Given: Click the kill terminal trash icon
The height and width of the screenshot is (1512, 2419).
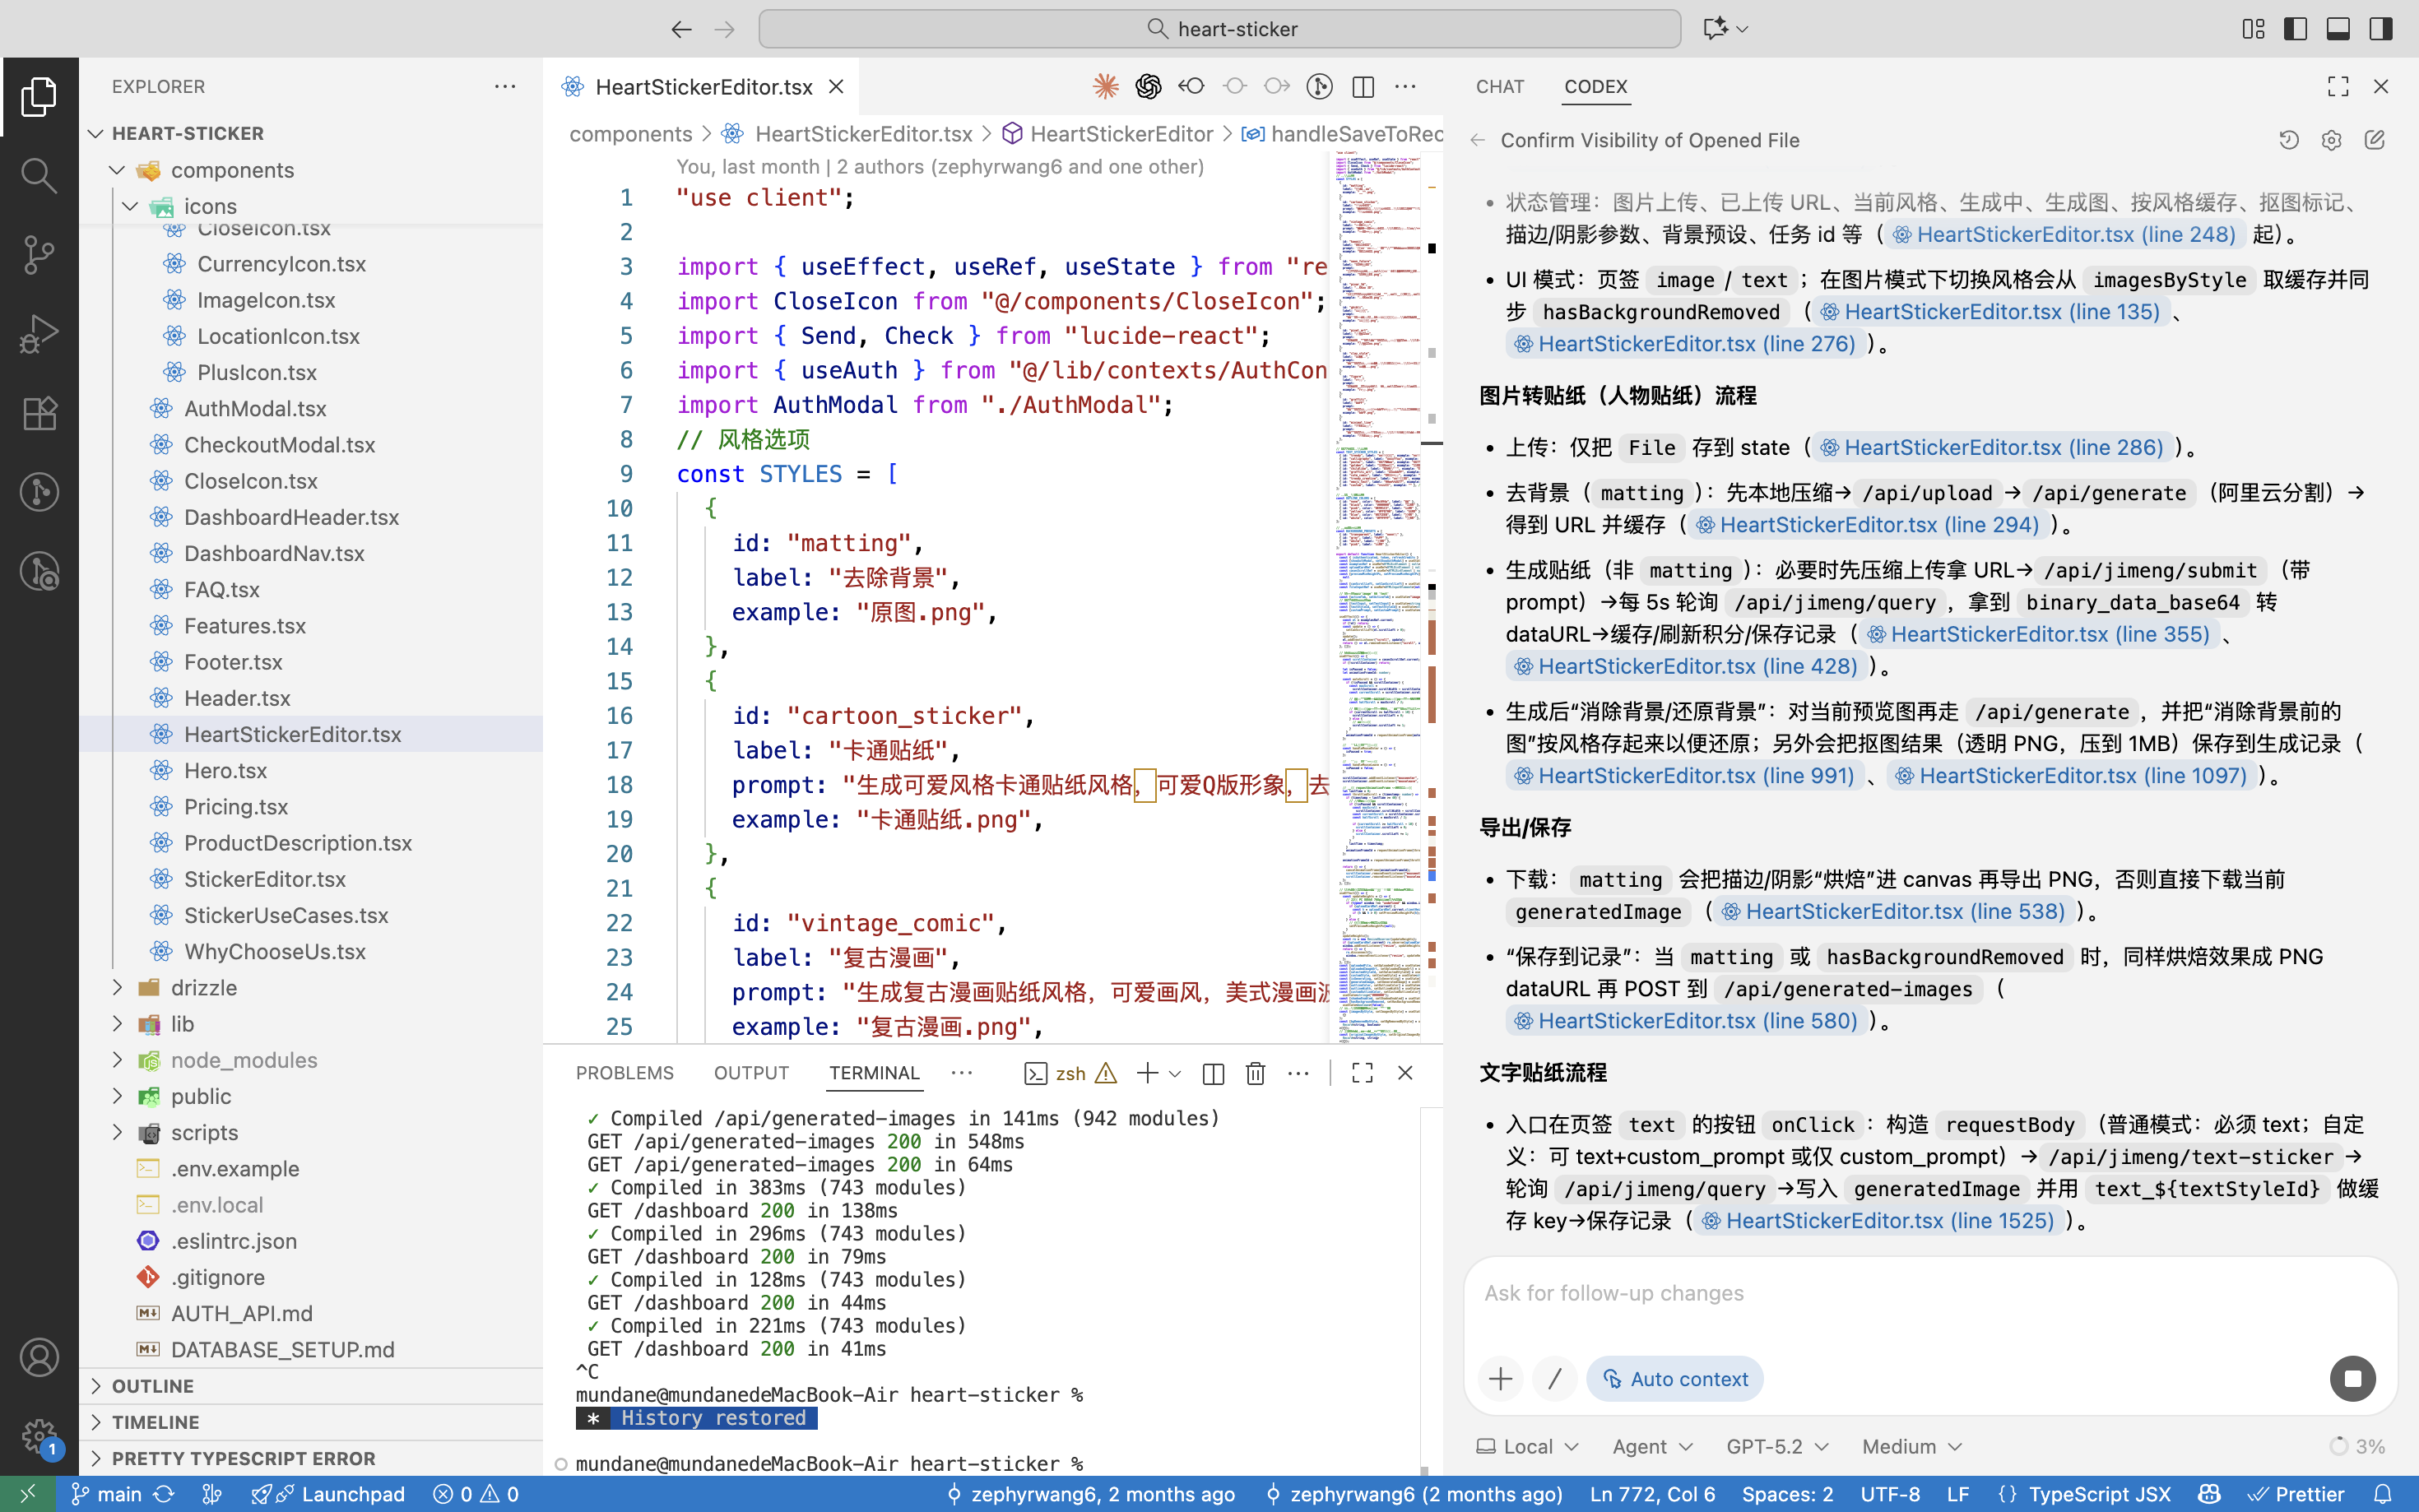Looking at the screenshot, I should pyautogui.click(x=1255, y=1073).
